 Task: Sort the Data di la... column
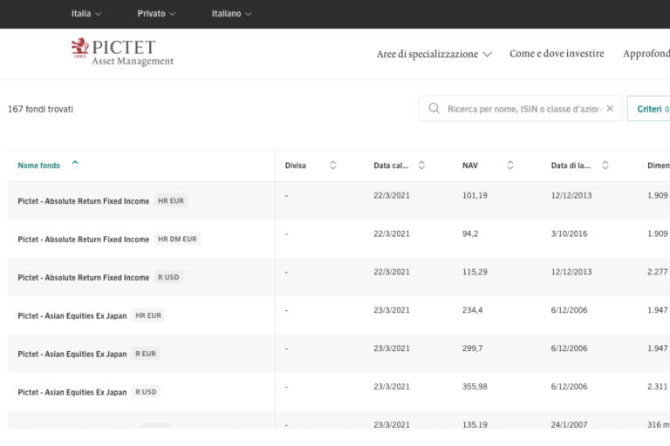point(605,166)
